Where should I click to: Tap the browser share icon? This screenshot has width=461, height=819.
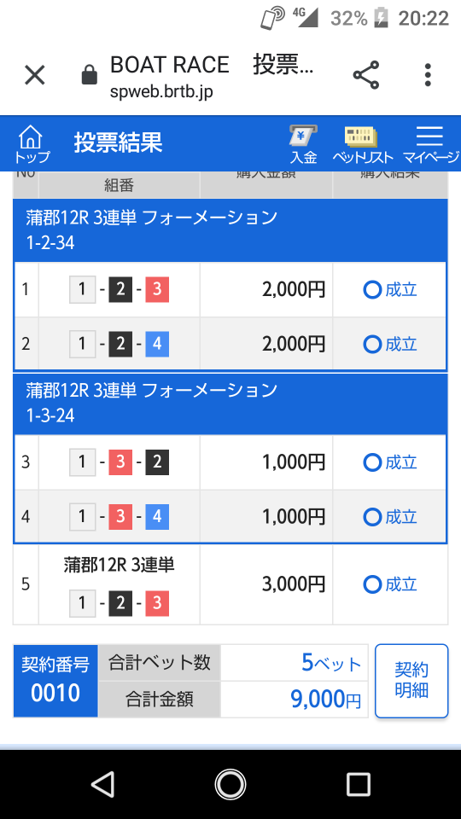[x=366, y=75]
